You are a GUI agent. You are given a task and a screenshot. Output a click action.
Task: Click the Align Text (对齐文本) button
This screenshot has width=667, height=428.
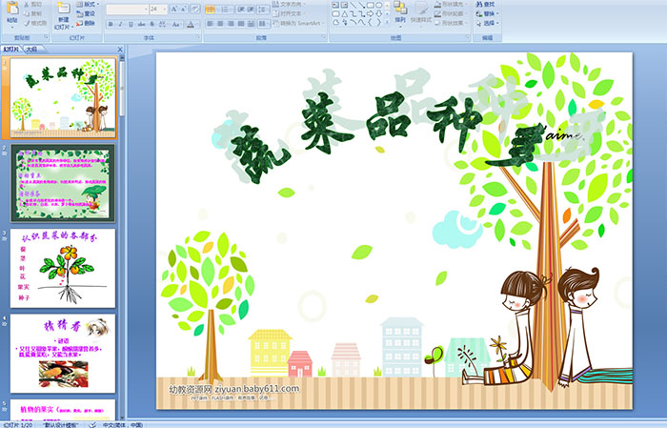point(289,13)
